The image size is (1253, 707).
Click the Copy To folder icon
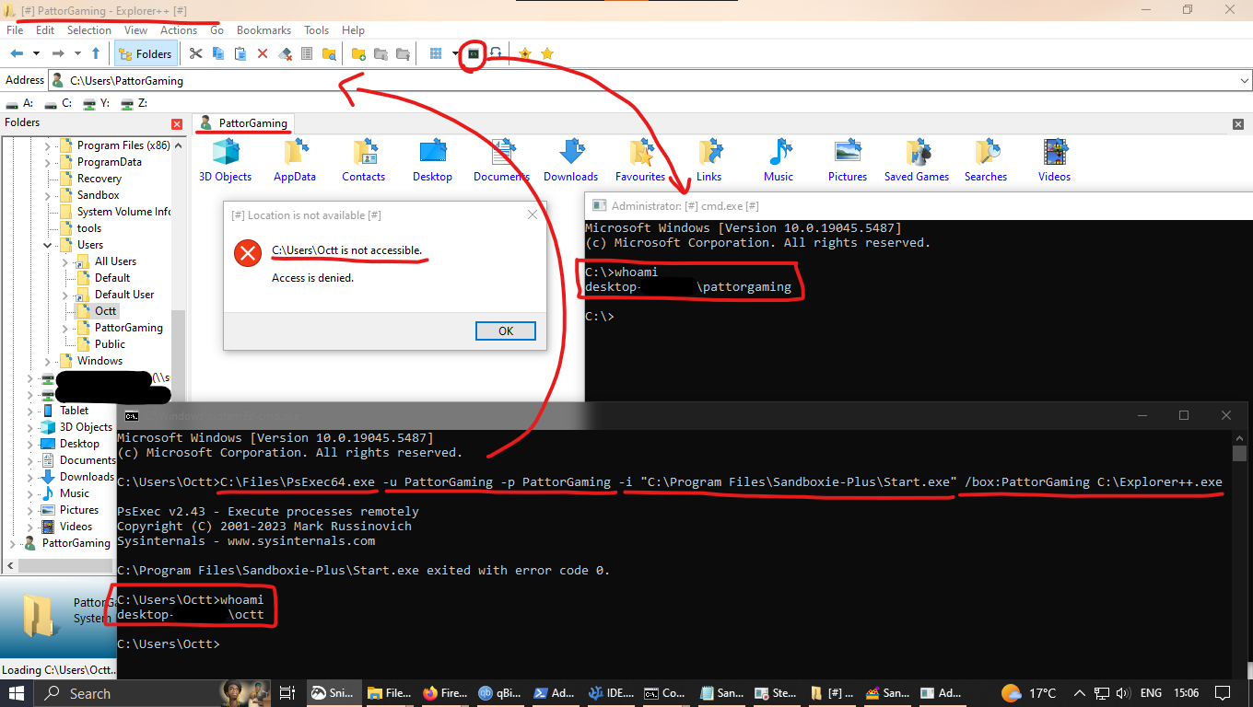click(381, 54)
